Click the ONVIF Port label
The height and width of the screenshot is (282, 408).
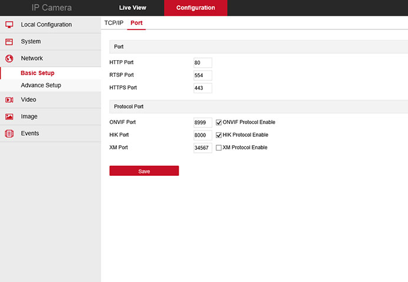[123, 122]
